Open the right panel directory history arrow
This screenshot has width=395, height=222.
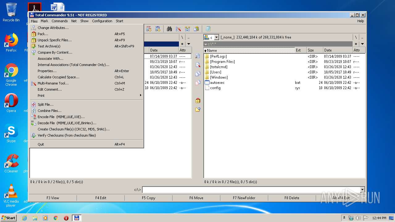click(x=362, y=44)
